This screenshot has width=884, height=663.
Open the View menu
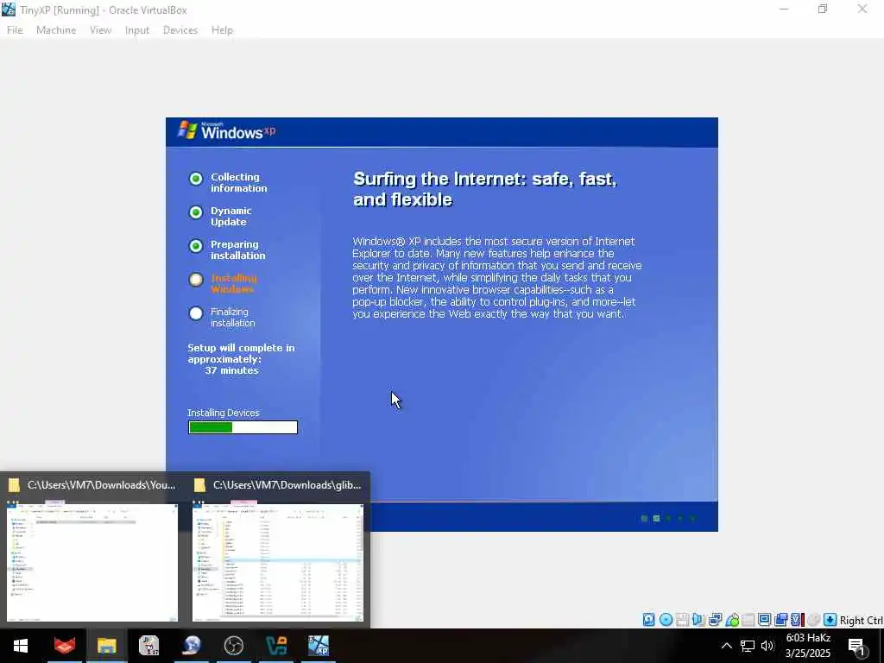click(x=100, y=30)
